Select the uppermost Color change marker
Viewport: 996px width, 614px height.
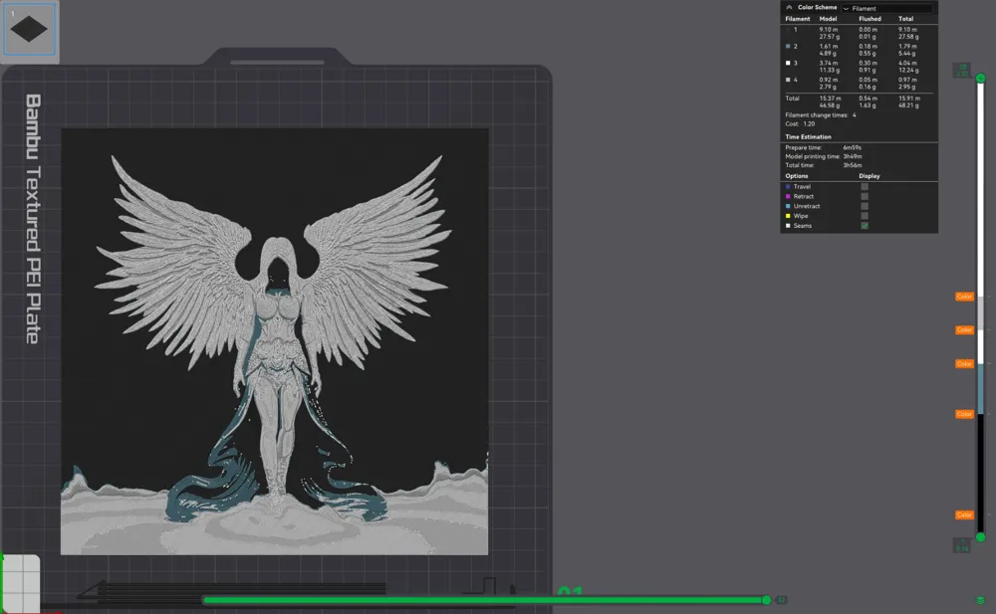pos(964,297)
